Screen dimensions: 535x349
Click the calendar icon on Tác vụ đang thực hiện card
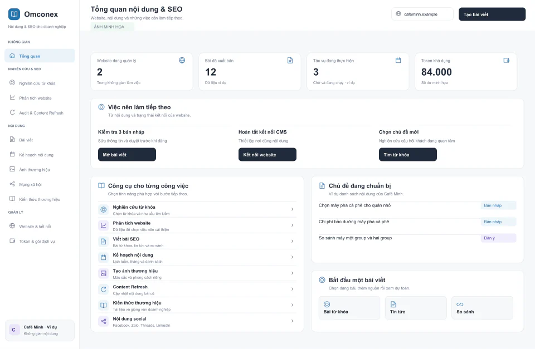(x=398, y=60)
